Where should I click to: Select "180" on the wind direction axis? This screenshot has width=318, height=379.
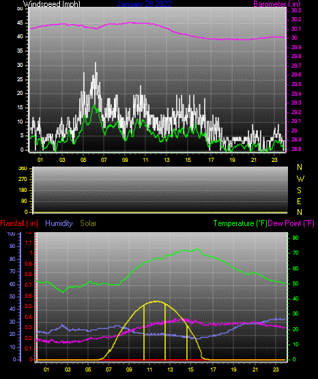(x=23, y=191)
